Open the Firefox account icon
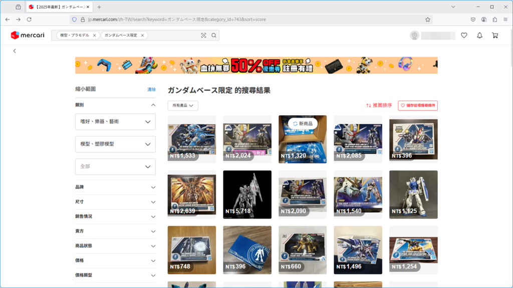This screenshot has width=513, height=288. point(484,20)
